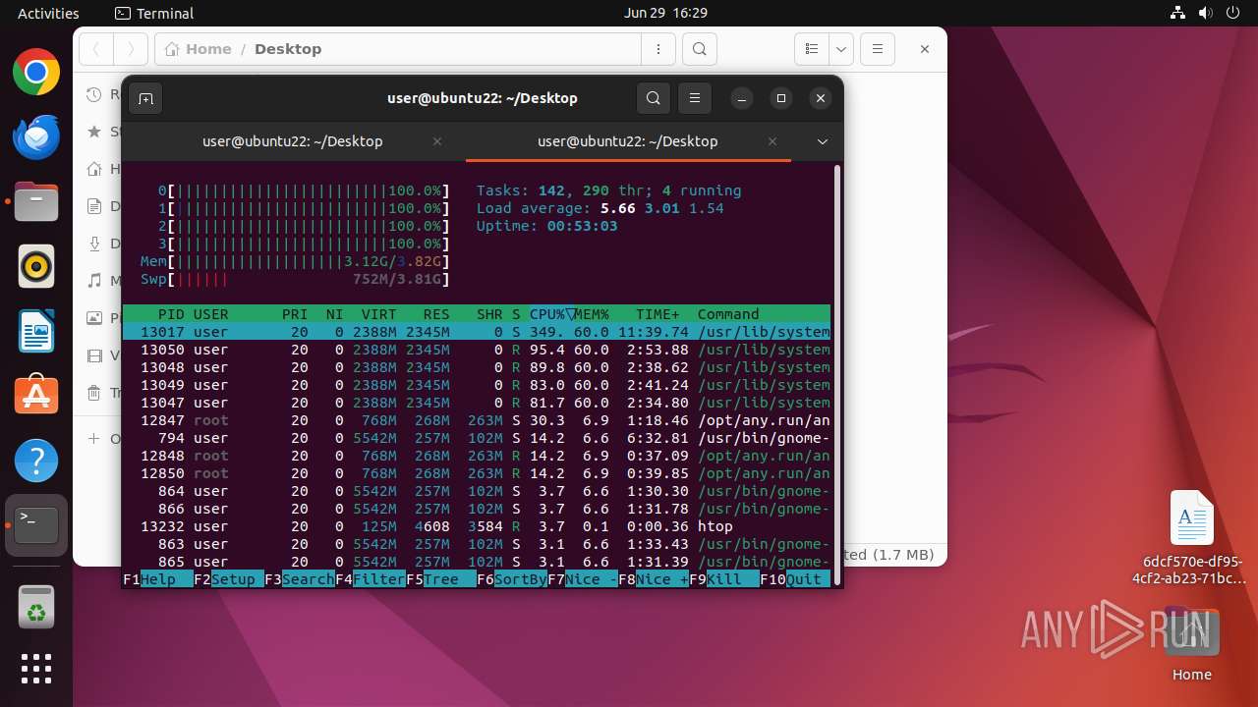Open Files path options kebab menu
Screen dimensions: 1258x707
(658, 49)
